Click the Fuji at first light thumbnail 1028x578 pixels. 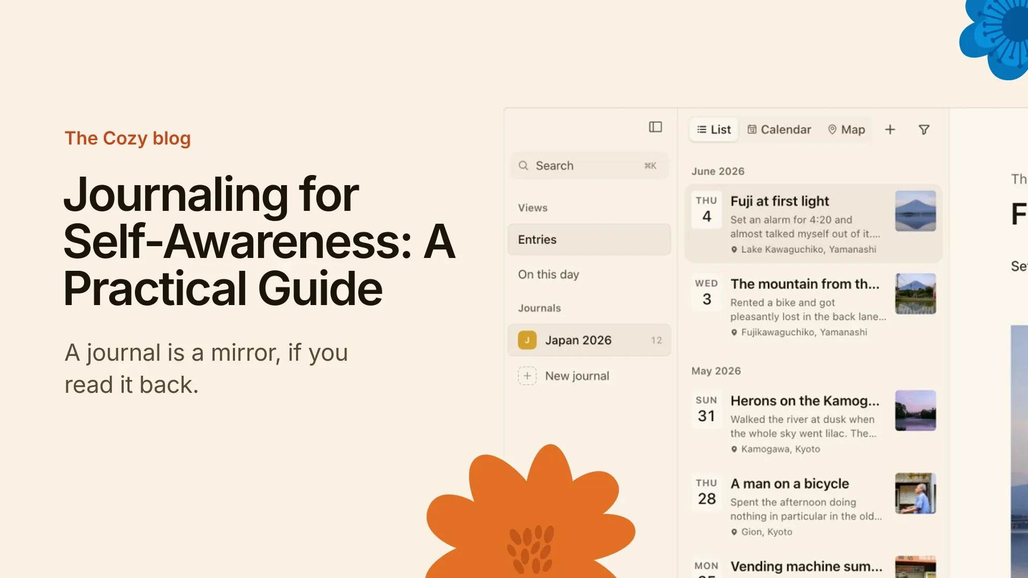916,211
